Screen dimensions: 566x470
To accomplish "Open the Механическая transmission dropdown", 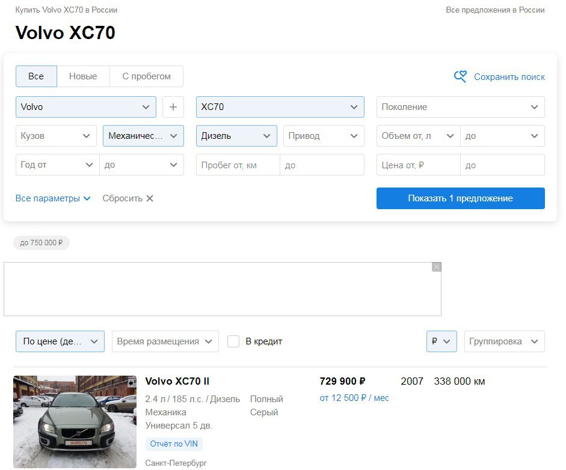I will coord(143,136).
